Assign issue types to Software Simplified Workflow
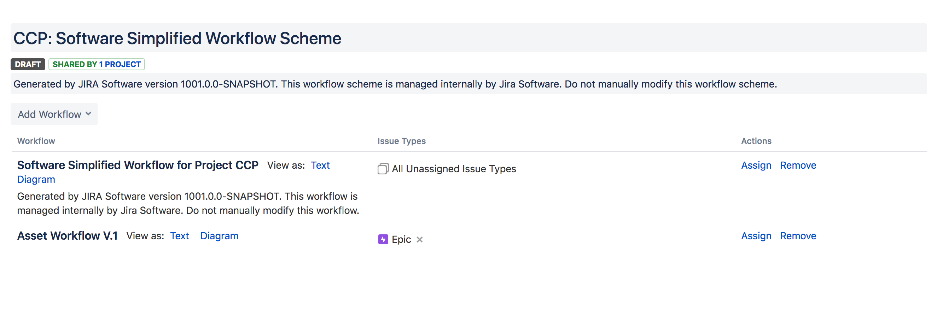 coord(756,165)
